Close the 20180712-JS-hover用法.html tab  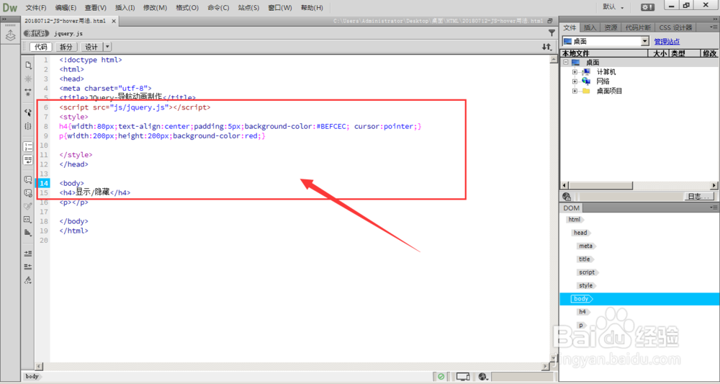pyautogui.click(x=114, y=21)
